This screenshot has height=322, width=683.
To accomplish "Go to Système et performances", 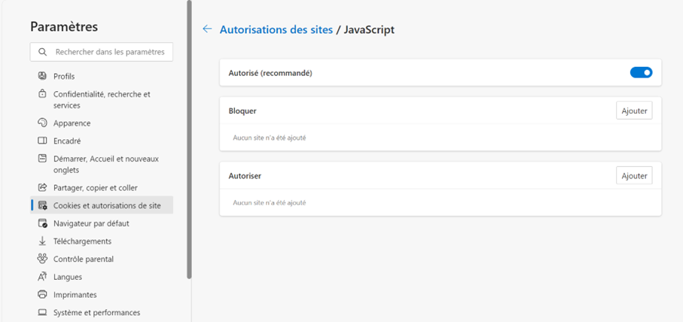I will pyautogui.click(x=96, y=313).
